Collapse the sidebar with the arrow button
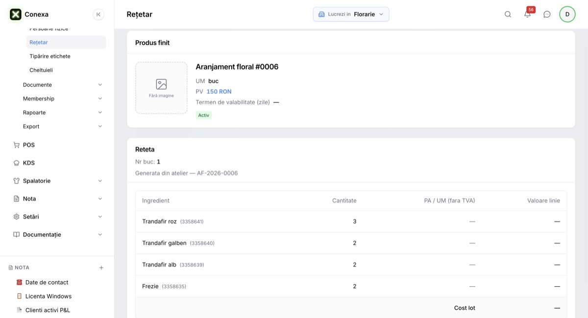 click(x=98, y=14)
